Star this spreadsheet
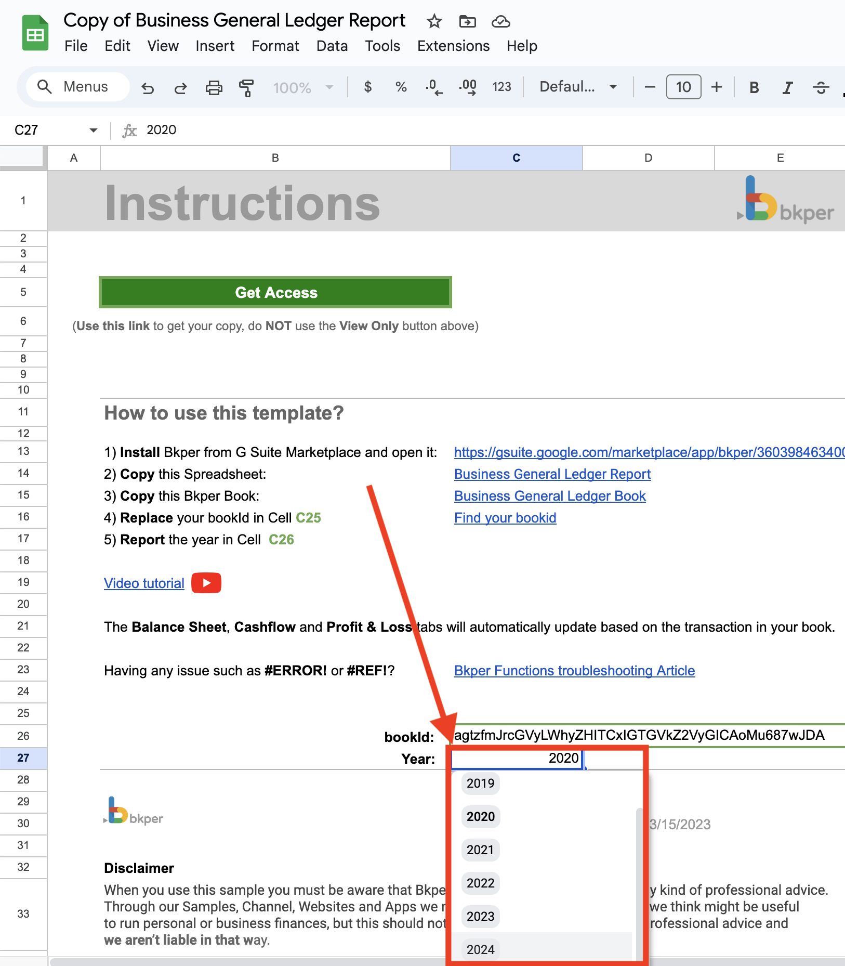Viewport: 845px width, 966px height. (434, 22)
